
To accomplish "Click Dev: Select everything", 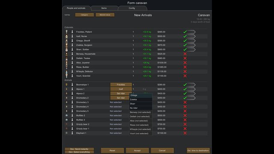I will pos(79,152).
